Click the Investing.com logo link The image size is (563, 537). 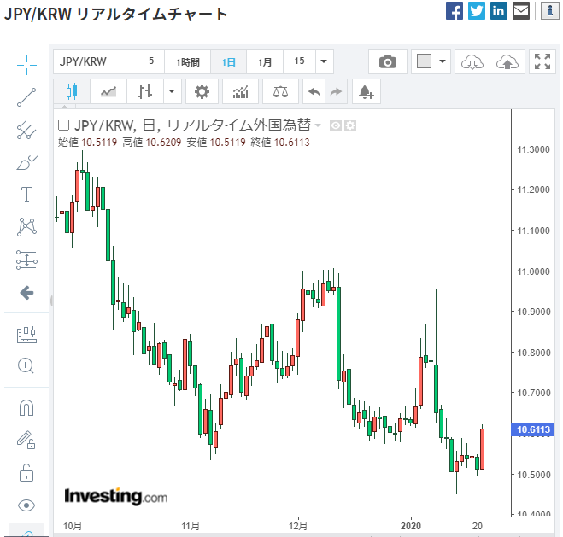[x=115, y=497]
